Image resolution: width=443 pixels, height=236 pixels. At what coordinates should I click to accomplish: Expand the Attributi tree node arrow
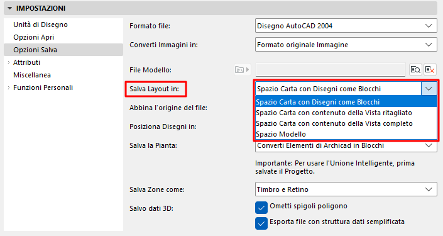[x=8, y=62]
